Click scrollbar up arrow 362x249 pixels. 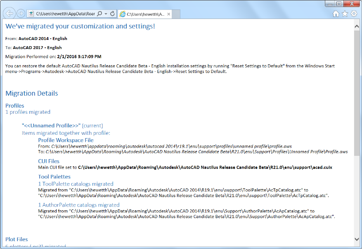point(357,26)
